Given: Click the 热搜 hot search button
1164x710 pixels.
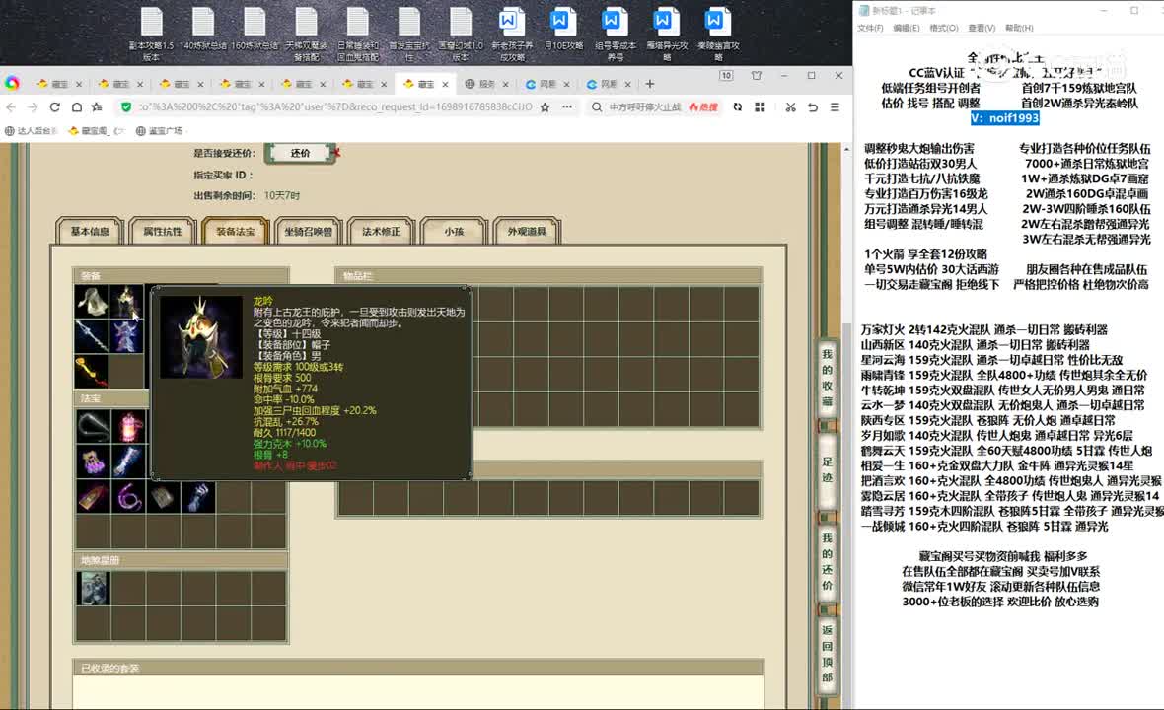Looking at the screenshot, I should [x=703, y=106].
